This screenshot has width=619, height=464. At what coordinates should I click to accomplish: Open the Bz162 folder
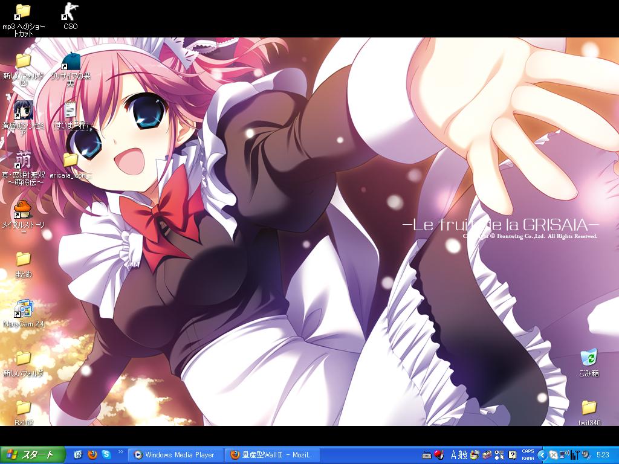tap(23, 408)
